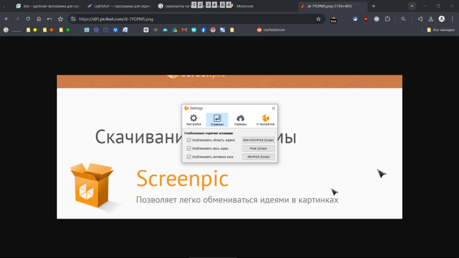Open the profile avatar menu
Image resolution: width=459 pixels, height=258 pixels.
442,19
